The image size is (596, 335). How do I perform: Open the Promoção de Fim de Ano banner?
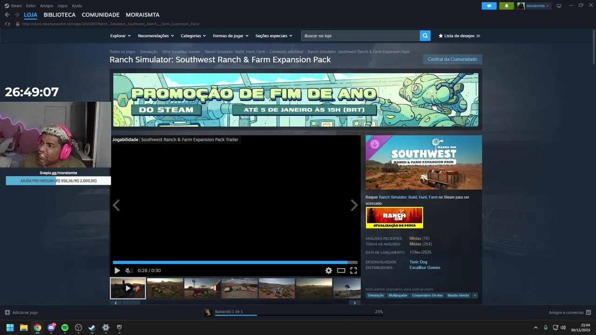tap(296, 100)
